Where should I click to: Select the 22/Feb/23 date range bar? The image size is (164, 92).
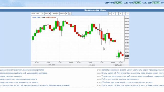[118, 65]
